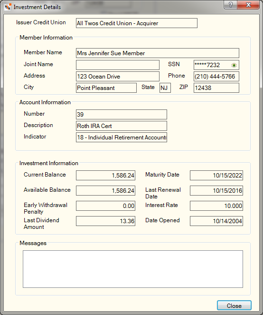263x315 pixels.
Task: Click the Maturity Date field 10/15/2022
Action: [x=216, y=175]
